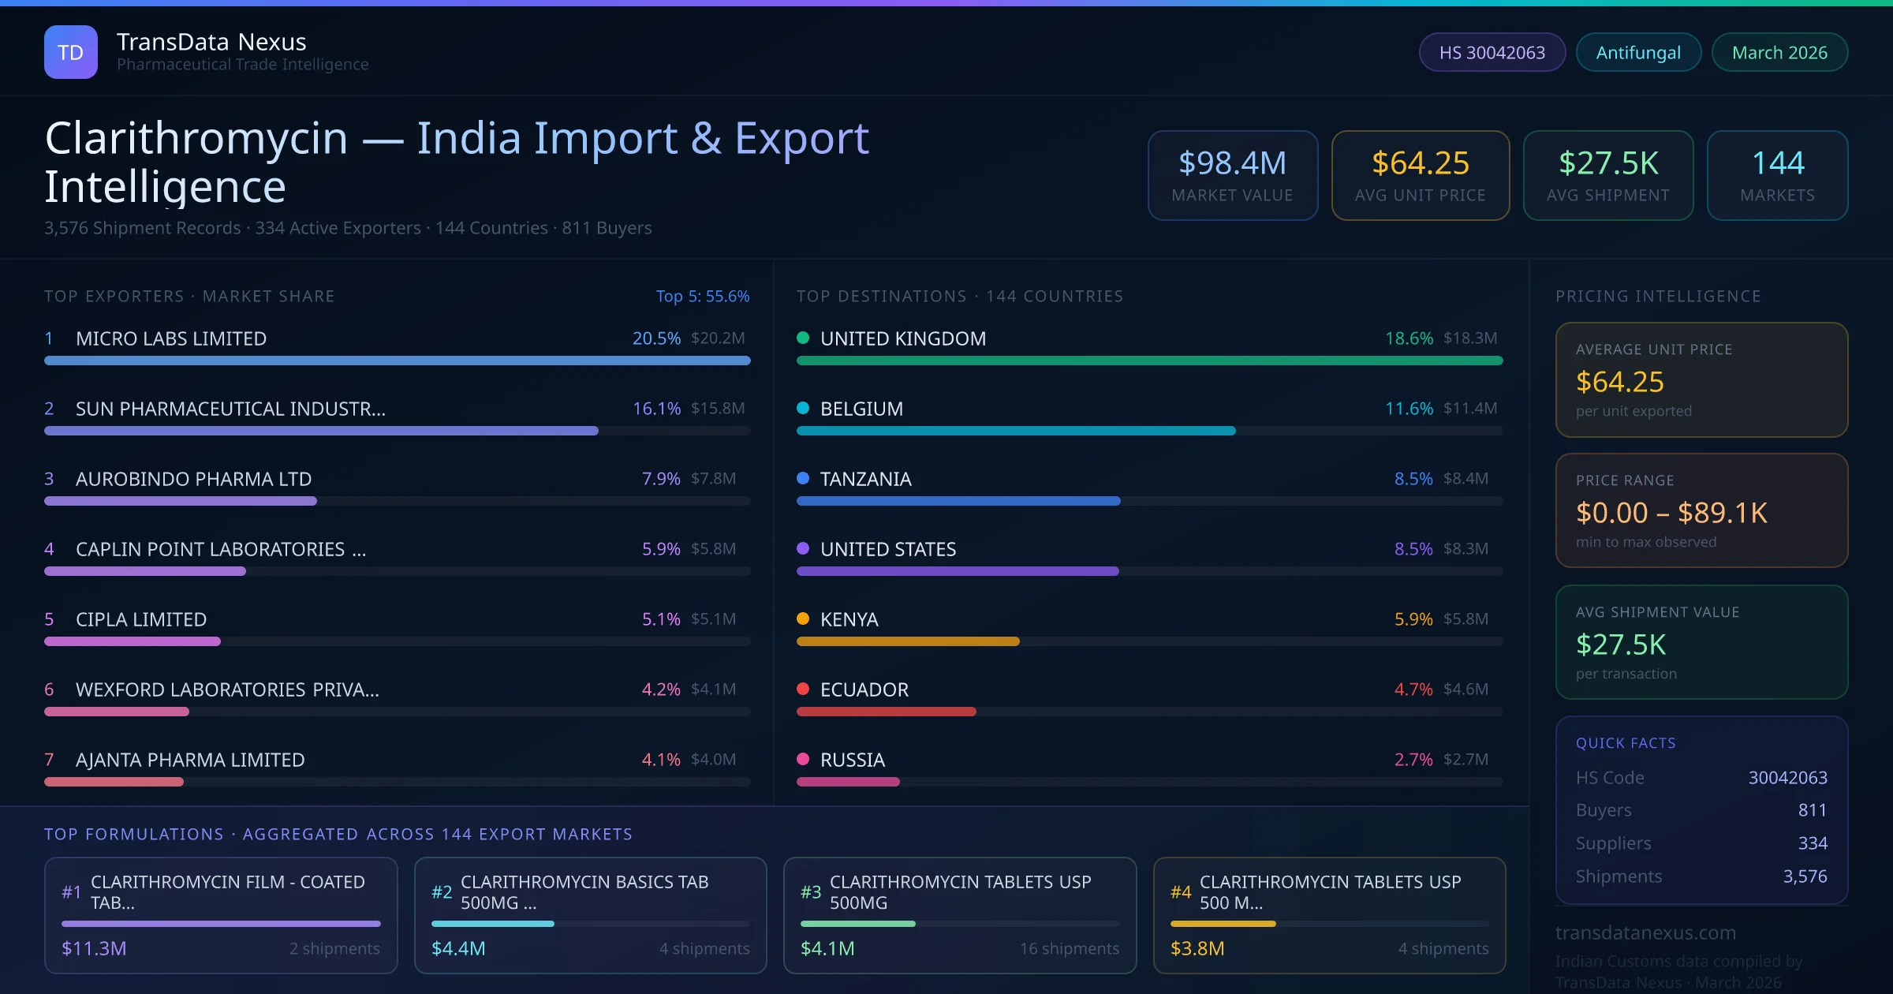
Task: Click the TD logo icon
Action: pos(70,52)
